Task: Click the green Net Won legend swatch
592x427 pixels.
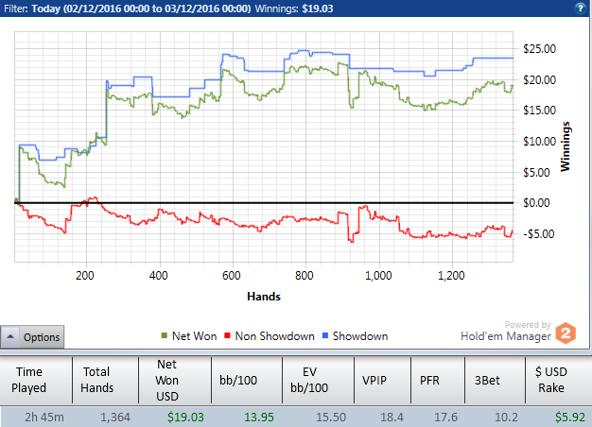Action: point(164,335)
